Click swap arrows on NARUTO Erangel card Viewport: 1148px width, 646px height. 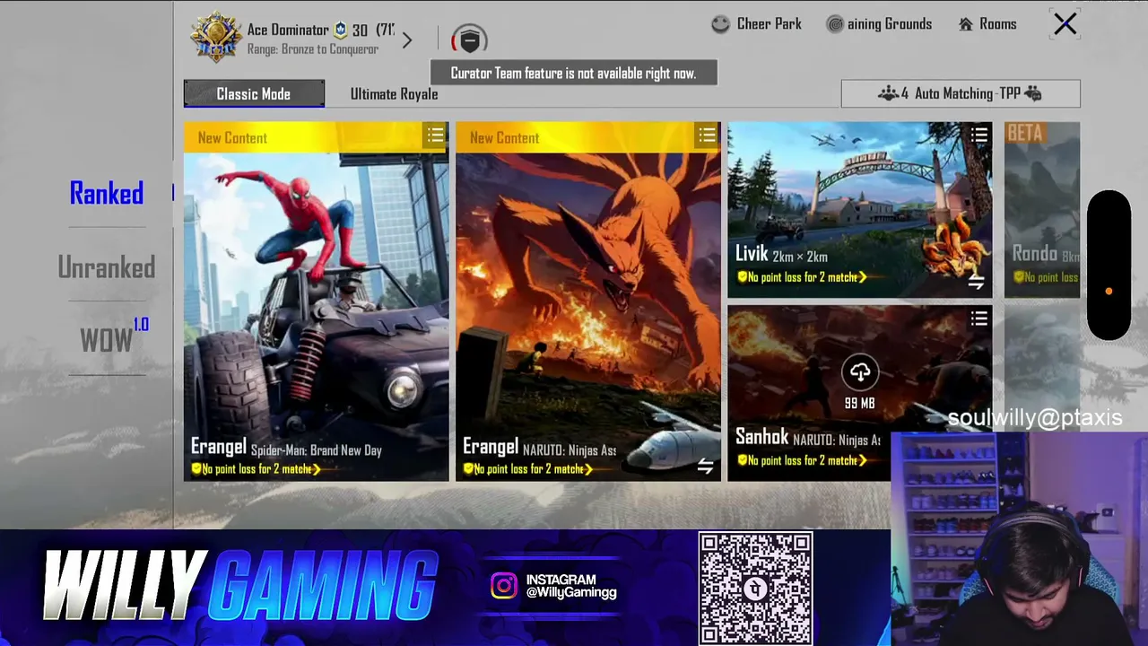coord(706,466)
